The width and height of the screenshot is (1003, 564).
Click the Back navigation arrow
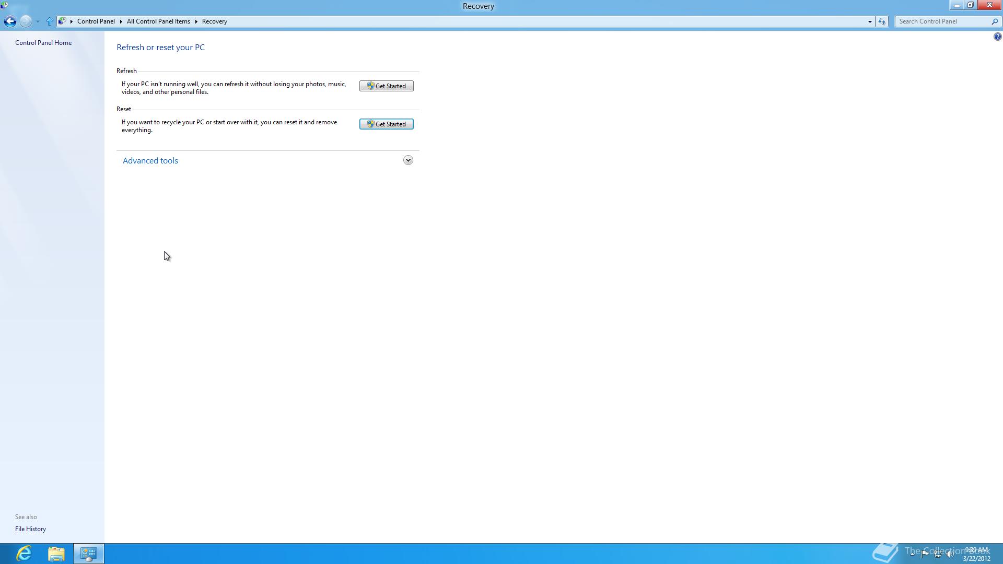(9, 21)
